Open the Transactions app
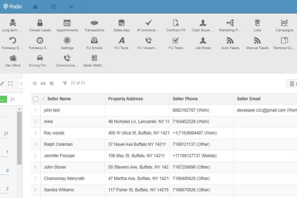 click(94, 25)
